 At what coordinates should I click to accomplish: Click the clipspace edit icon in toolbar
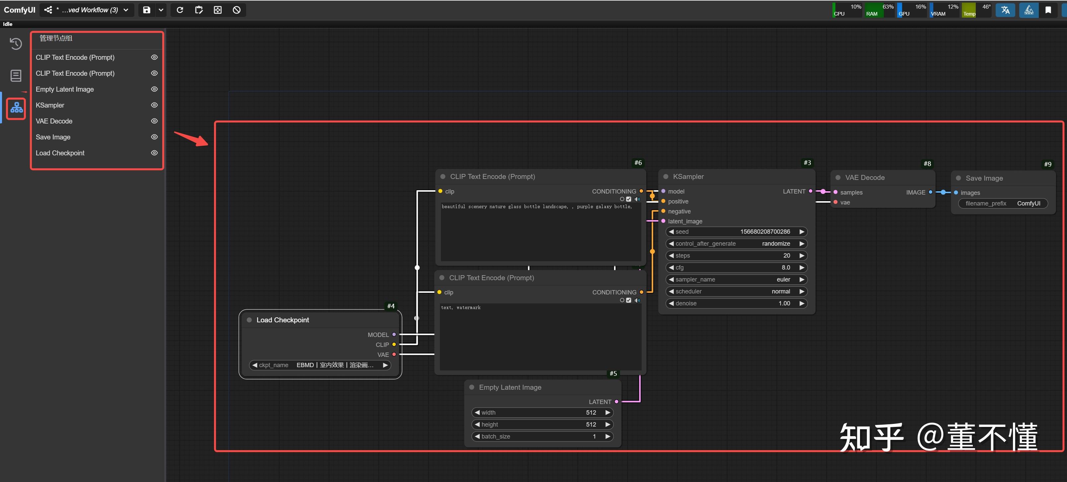click(199, 10)
